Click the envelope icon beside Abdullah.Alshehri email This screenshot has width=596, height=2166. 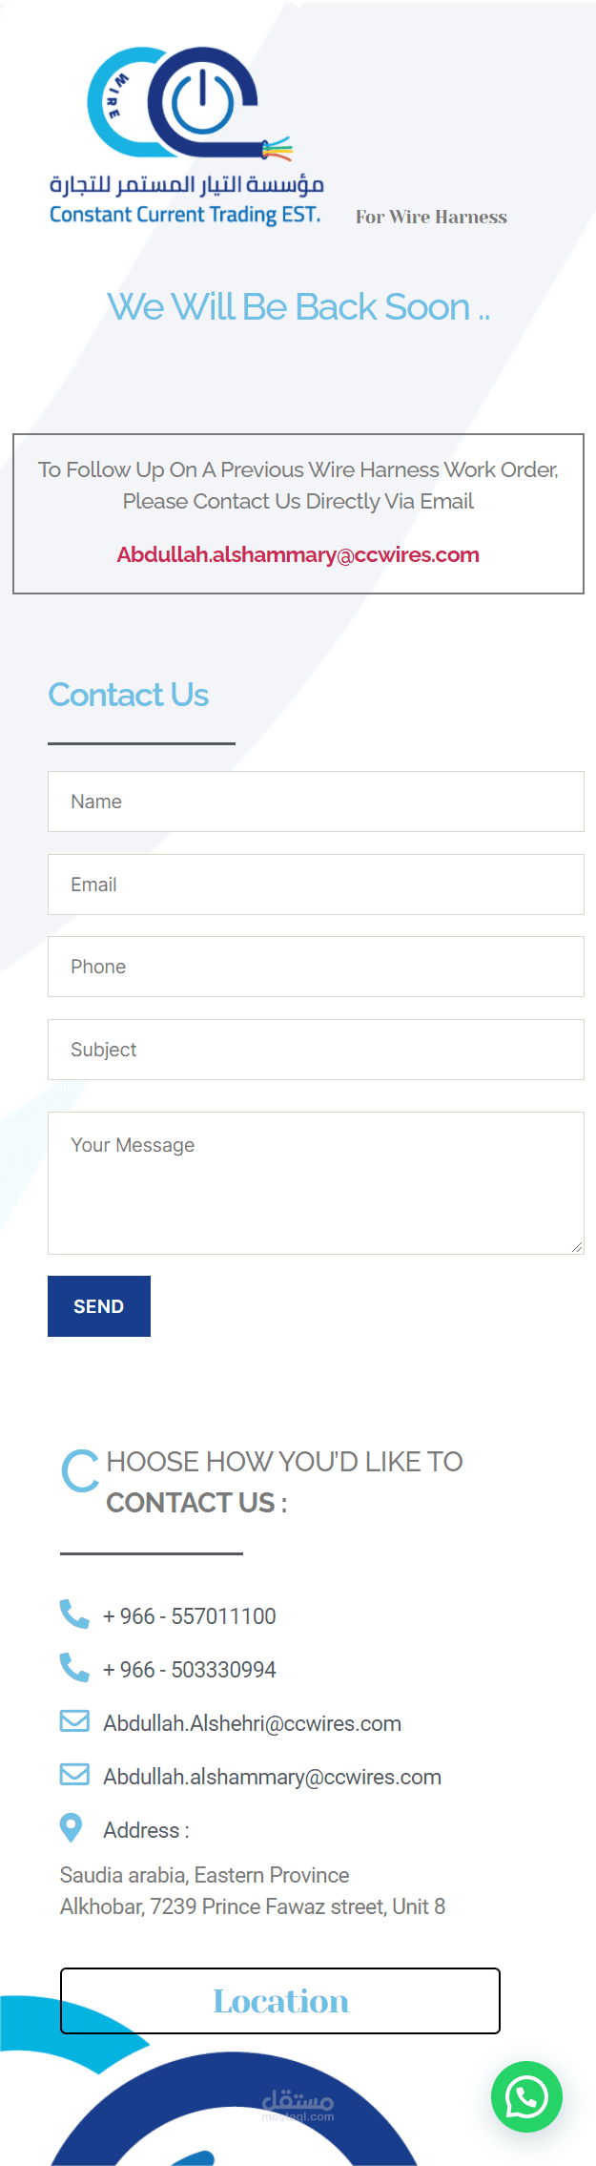74,1720
